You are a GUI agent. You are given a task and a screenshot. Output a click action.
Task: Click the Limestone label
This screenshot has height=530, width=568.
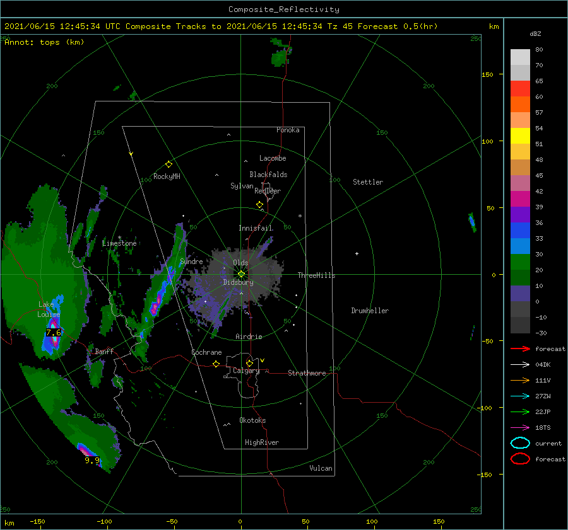tap(119, 243)
